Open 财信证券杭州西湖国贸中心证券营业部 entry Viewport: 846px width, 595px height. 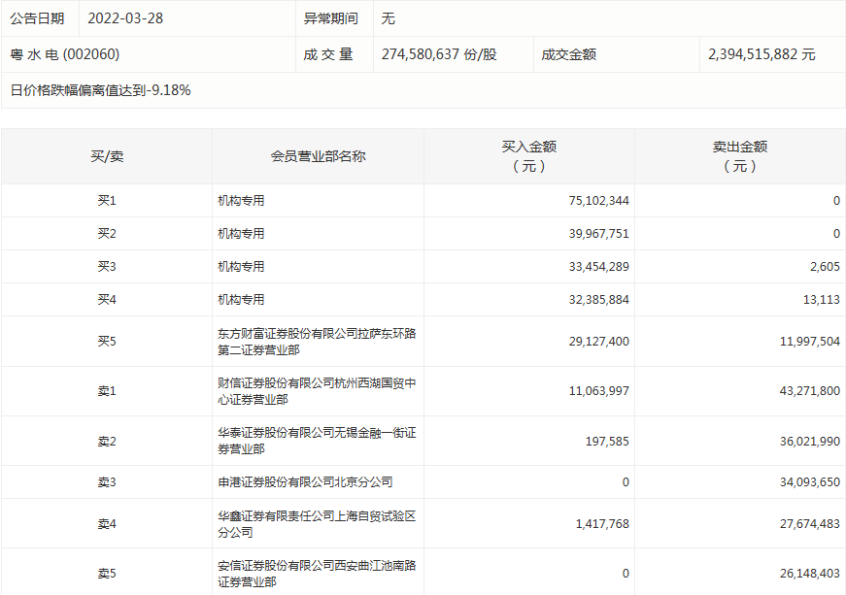click(x=317, y=391)
